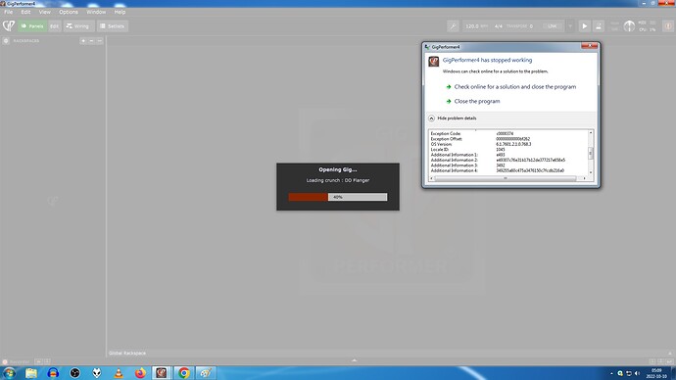676x380 pixels.
Task: Open the File menu
Action: click(x=9, y=12)
